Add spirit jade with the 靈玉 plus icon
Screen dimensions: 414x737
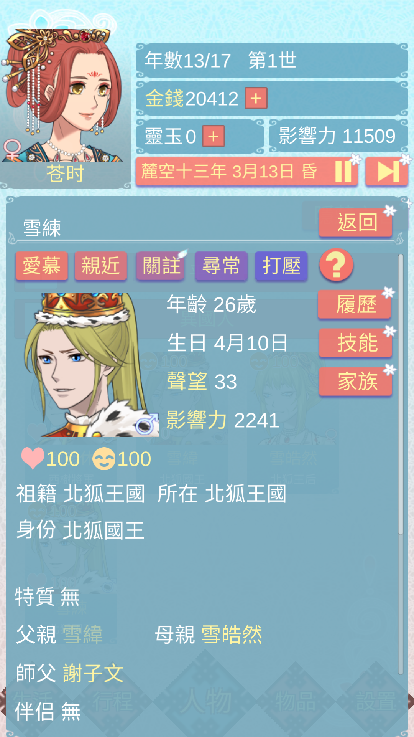[x=214, y=136]
